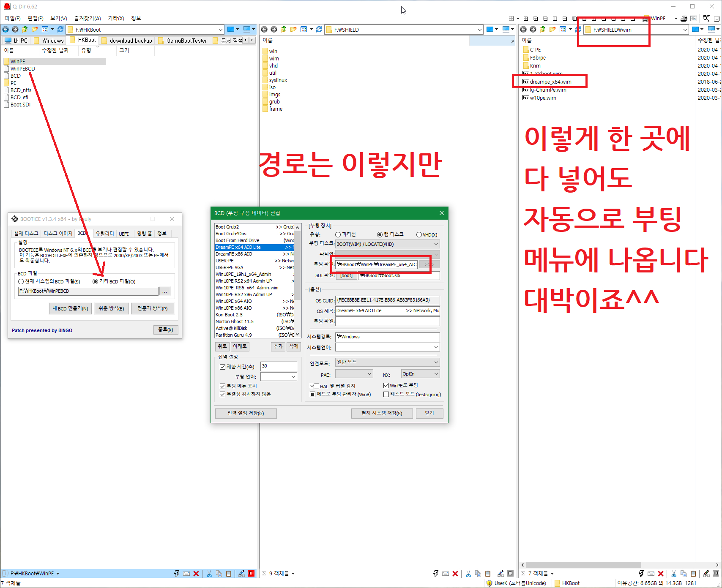Image resolution: width=722 pixels, height=588 pixels.
Task: Go up one folder in the HKBoot pane
Action: (25, 29)
